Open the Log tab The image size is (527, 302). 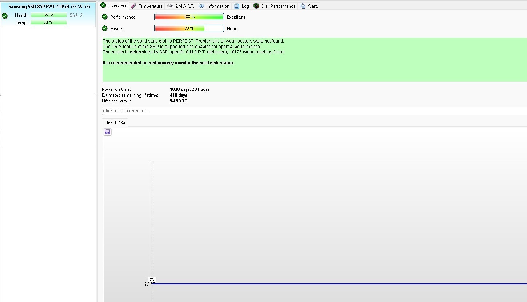[241, 6]
